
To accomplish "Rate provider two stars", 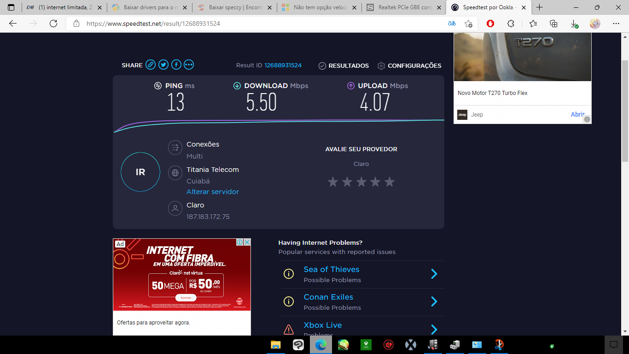I will (x=347, y=182).
